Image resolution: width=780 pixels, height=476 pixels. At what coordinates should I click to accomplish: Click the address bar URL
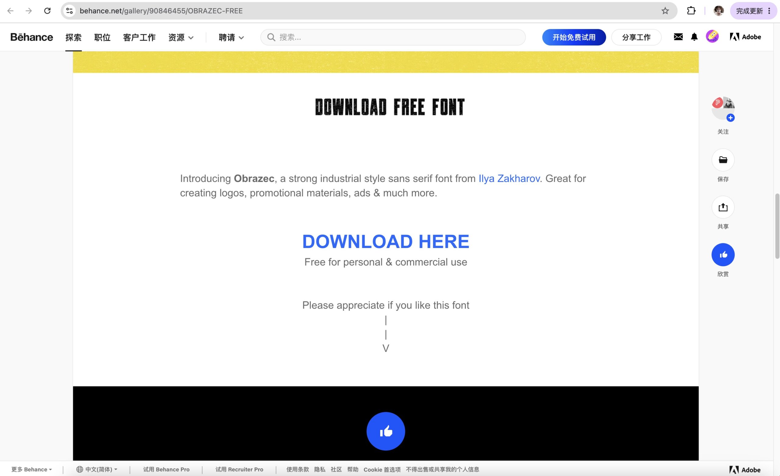pyautogui.click(x=161, y=11)
